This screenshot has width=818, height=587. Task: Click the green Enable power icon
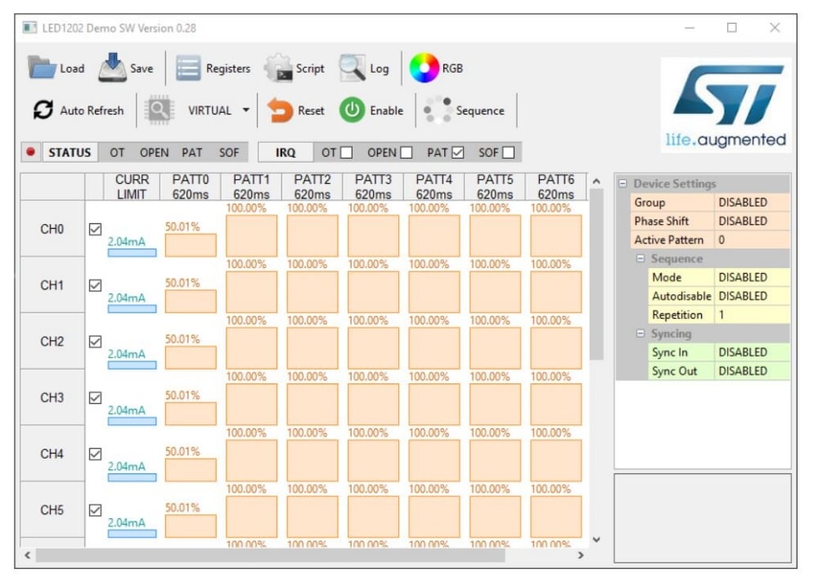tap(352, 110)
